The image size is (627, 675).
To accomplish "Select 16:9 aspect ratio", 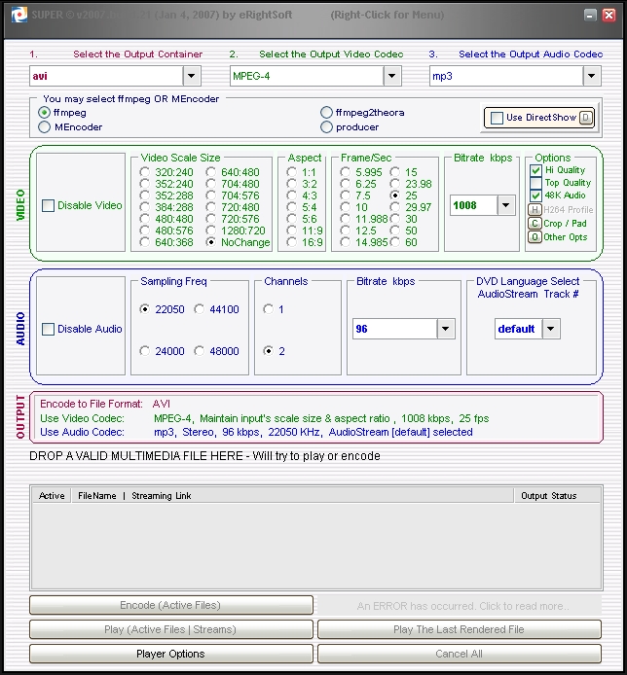I will click(x=291, y=242).
